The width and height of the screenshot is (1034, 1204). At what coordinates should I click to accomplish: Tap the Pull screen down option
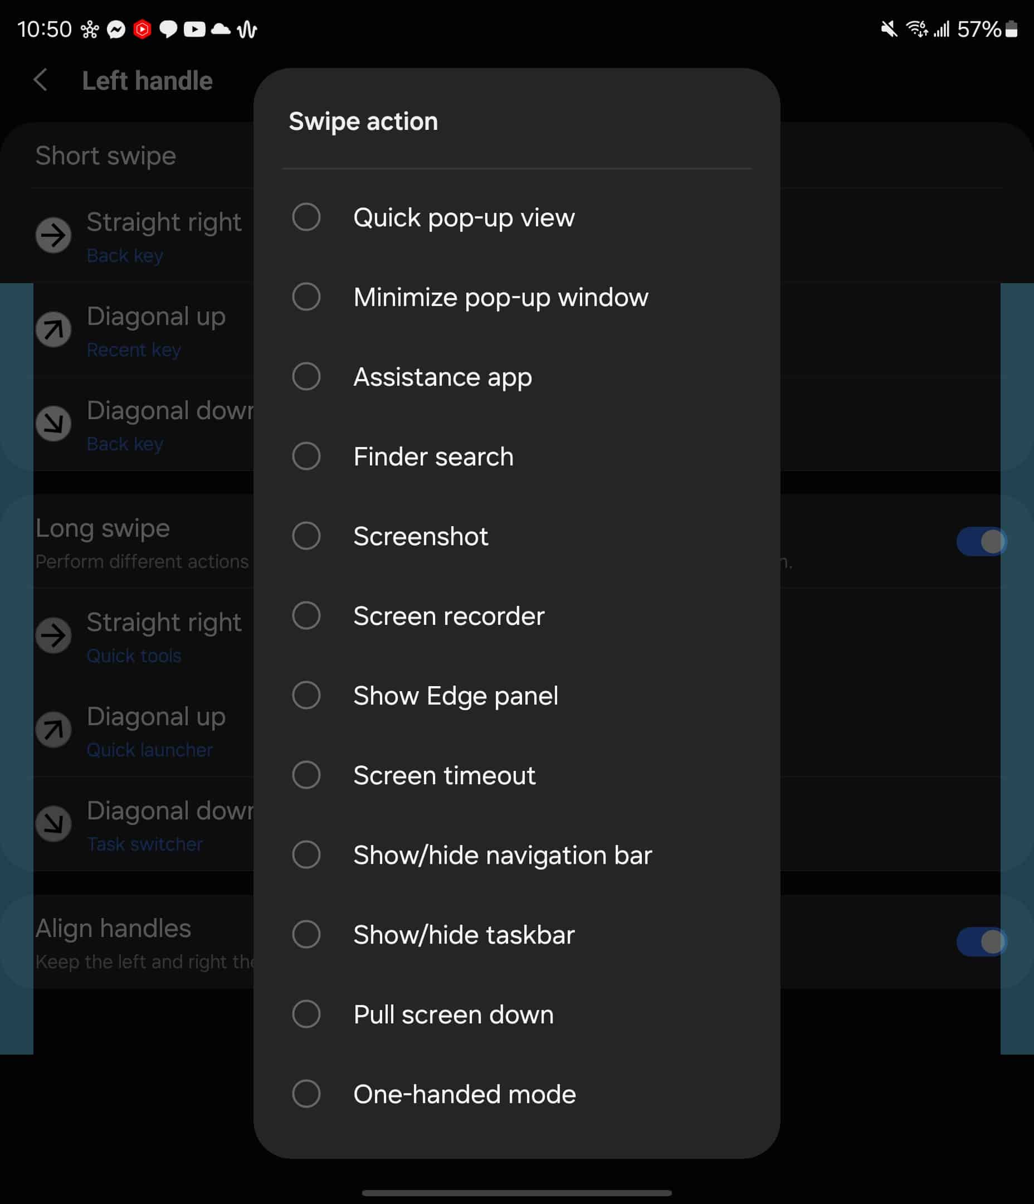point(516,1014)
